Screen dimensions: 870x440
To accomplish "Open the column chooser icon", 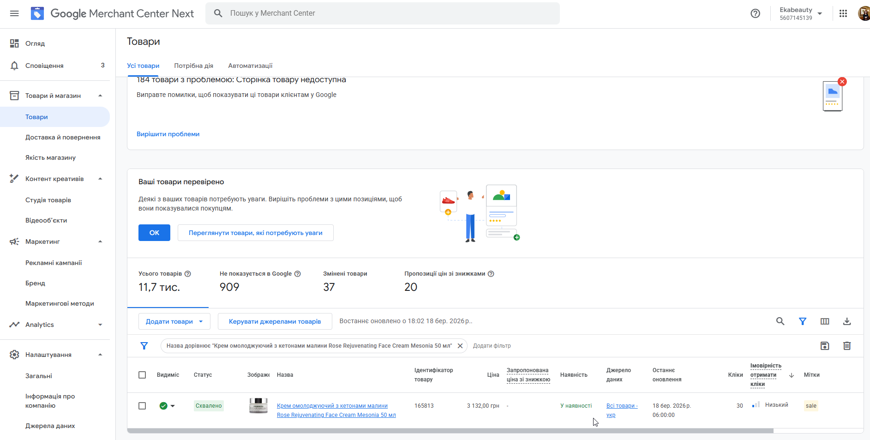I will click(x=825, y=321).
